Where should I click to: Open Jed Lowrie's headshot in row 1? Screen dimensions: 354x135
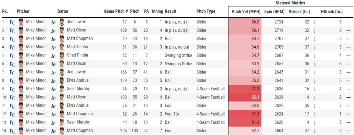[x=61, y=21]
